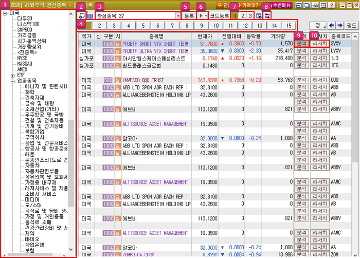Click the first window layout icon in title bar
The image size is (360, 258).
pos(299,5)
